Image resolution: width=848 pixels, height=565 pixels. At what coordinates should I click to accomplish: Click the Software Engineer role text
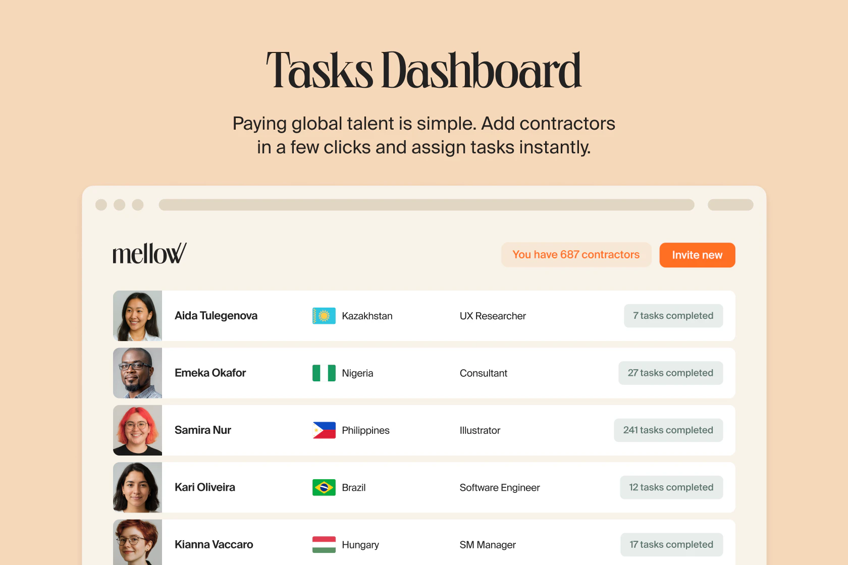500,487
